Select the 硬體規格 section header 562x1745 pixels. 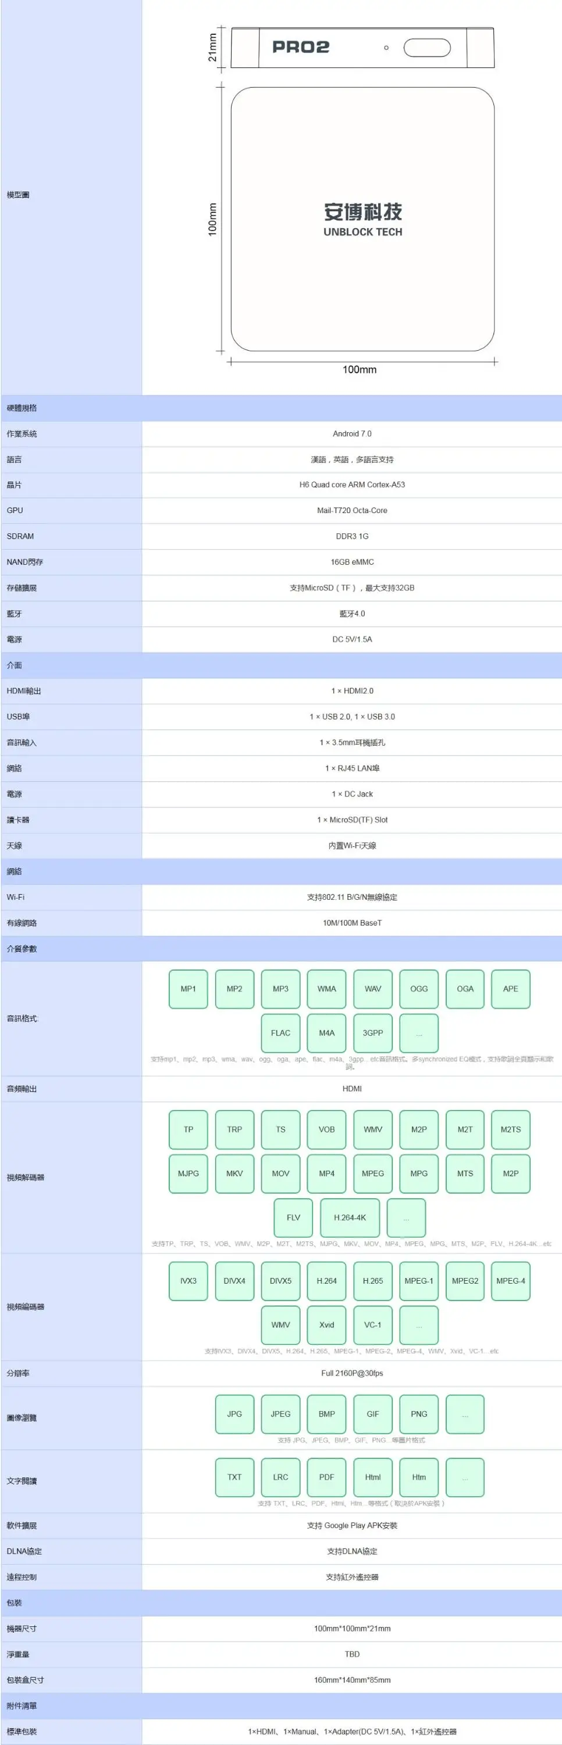click(282, 408)
